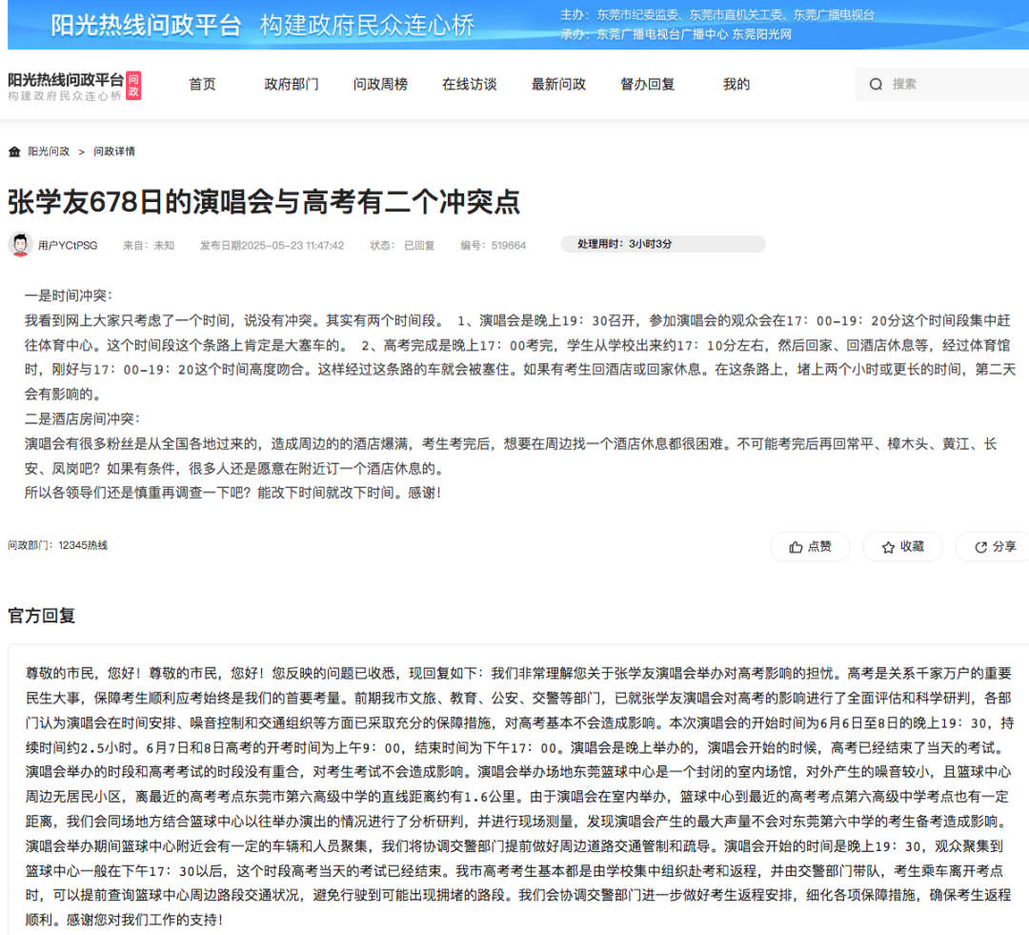Viewport: 1029px width, 935px height.
Task: Click the red 问政 logo badge
Action: pos(133,86)
